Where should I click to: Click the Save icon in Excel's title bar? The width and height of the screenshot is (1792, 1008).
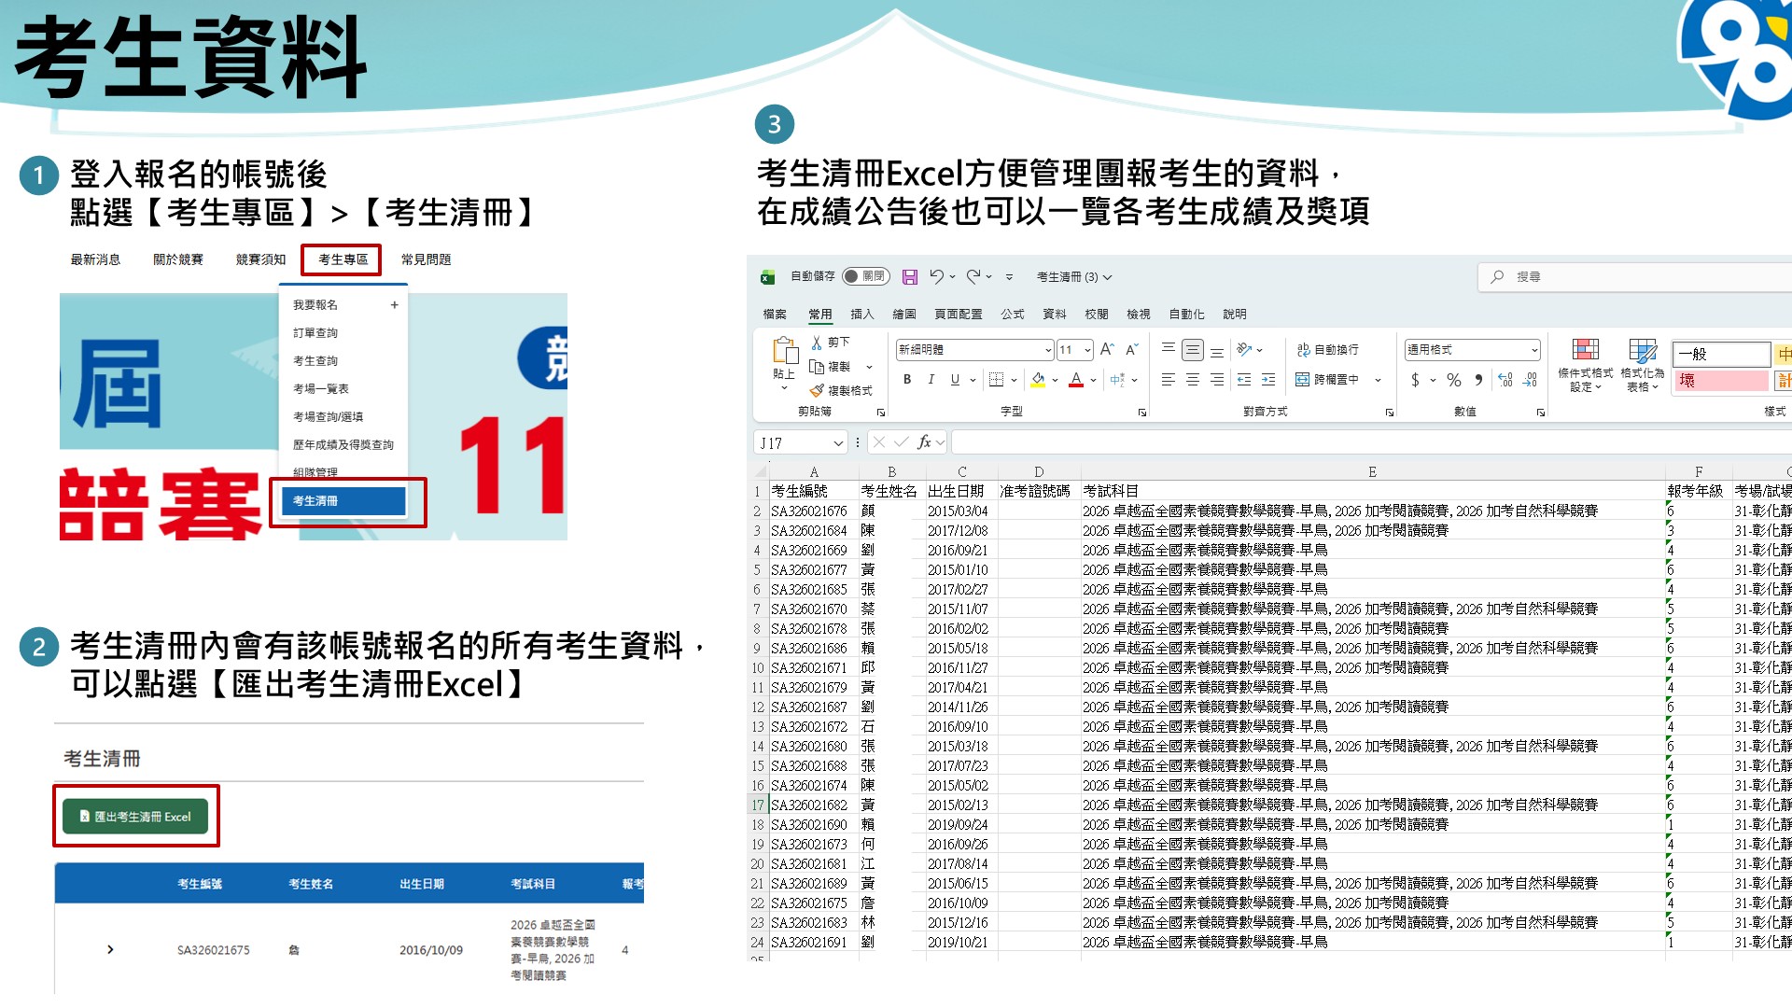tap(910, 277)
